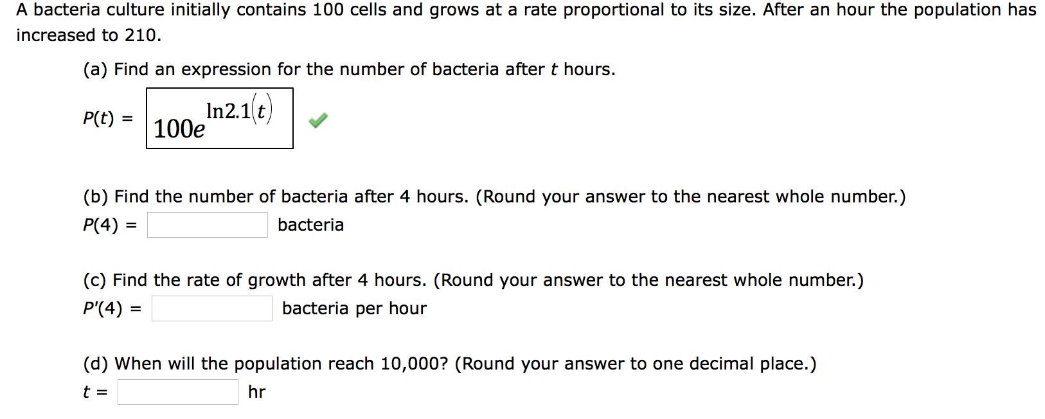This screenshot has height=419, width=1045.
Task: Click the 'P(t) =' label
Action: 108,118
